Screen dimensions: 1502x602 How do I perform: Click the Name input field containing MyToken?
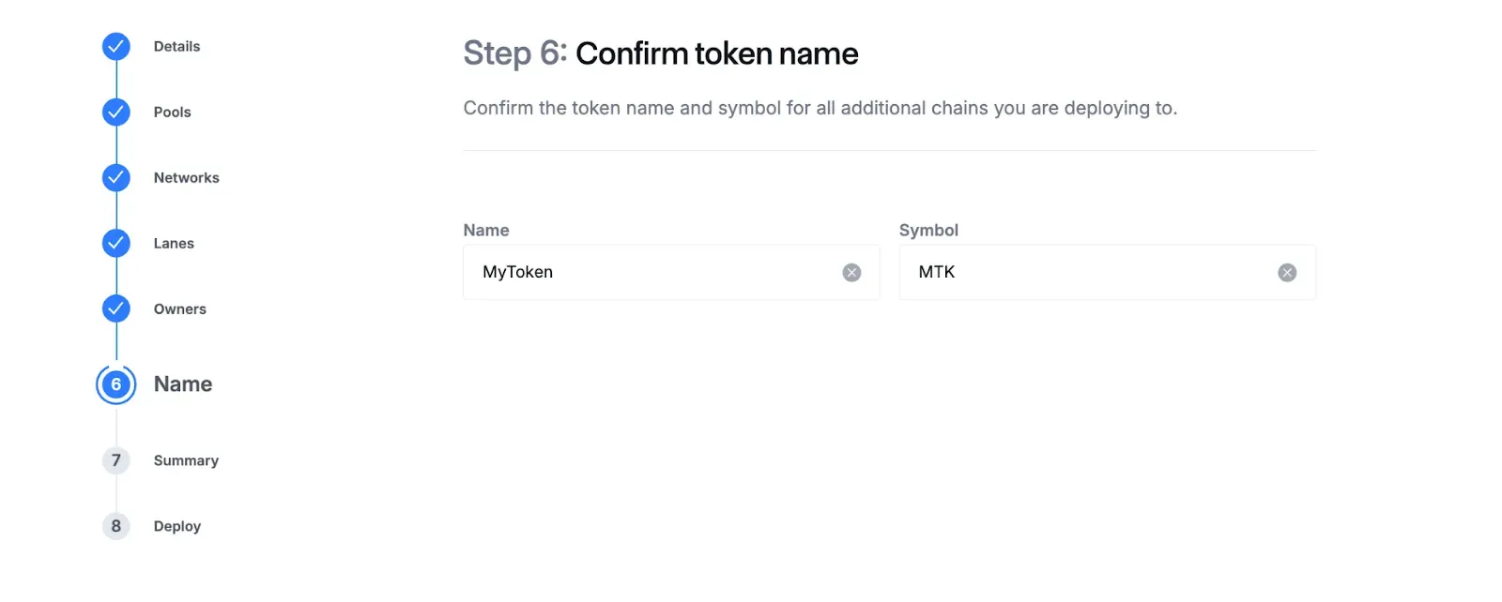tap(648, 273)
